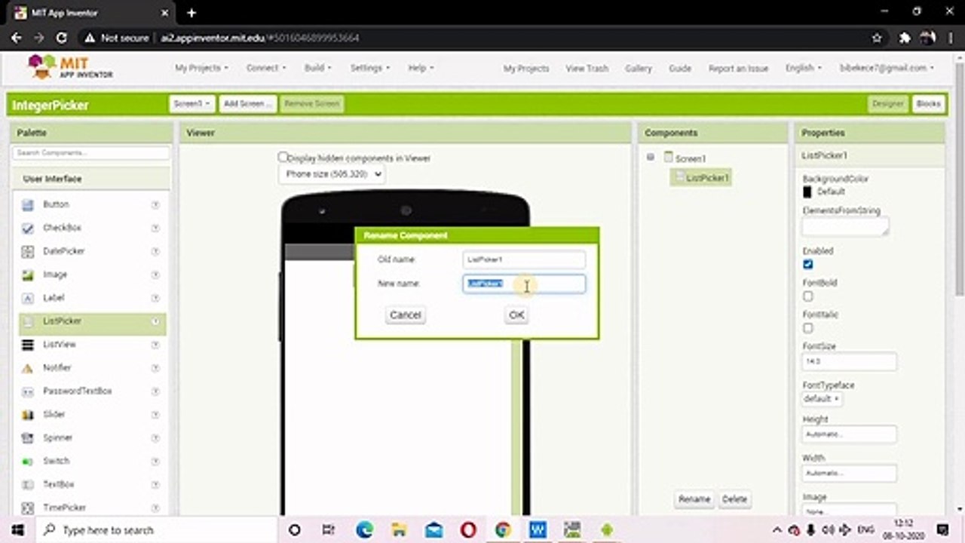The height and width of the screenshot is (543, 965).
Task: Click the CheckBox palette icon
Action: coord(28,228)
